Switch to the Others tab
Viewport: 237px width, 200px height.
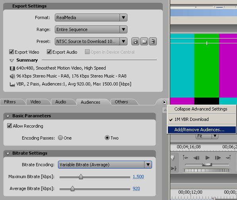[121, 102]
